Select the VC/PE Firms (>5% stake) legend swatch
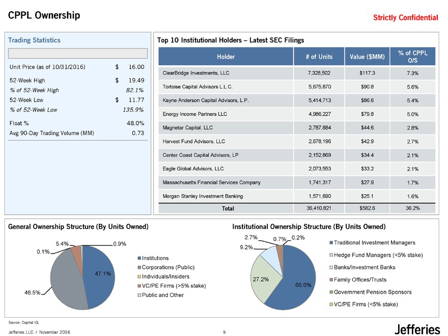 [x=139, y=286]
